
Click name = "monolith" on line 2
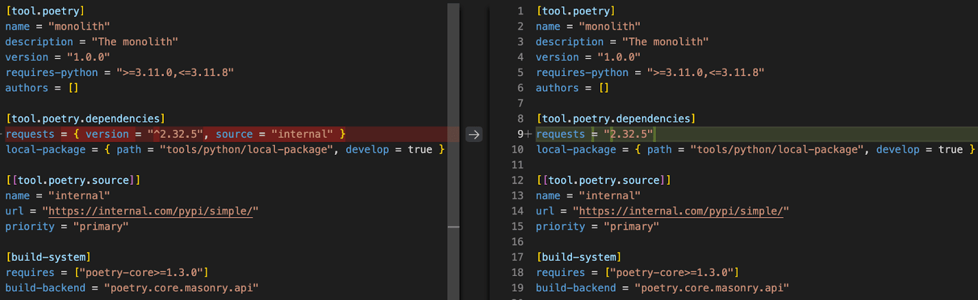(x=588, y=26)
